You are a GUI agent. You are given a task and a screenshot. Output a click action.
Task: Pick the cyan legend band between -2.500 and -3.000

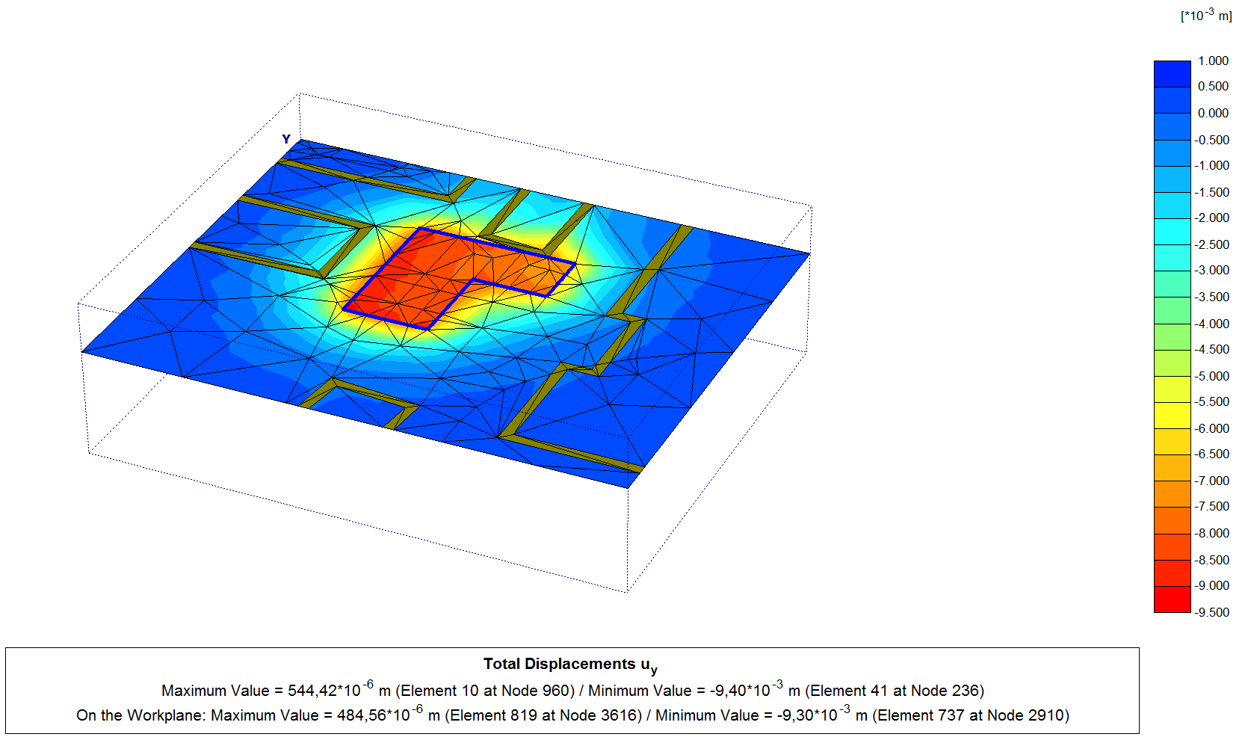[1172, 258]
